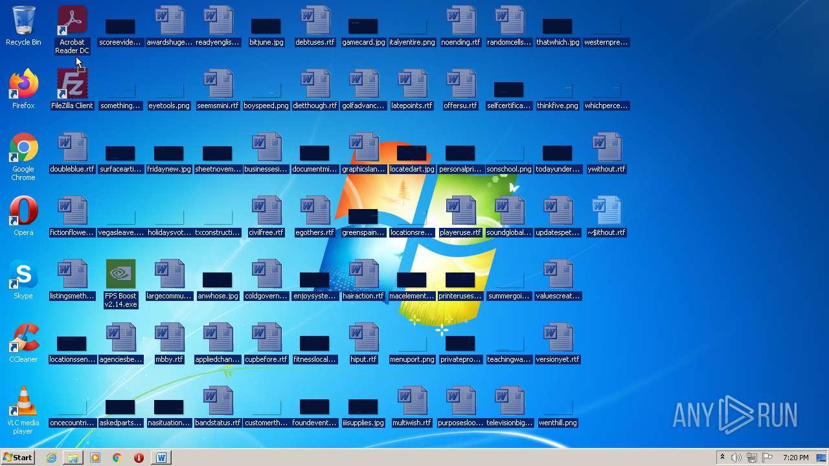Image resolution: width=829 pixels, height=466 pixels.
Task: Select the civilfree.rtf document
Action: 266,216
